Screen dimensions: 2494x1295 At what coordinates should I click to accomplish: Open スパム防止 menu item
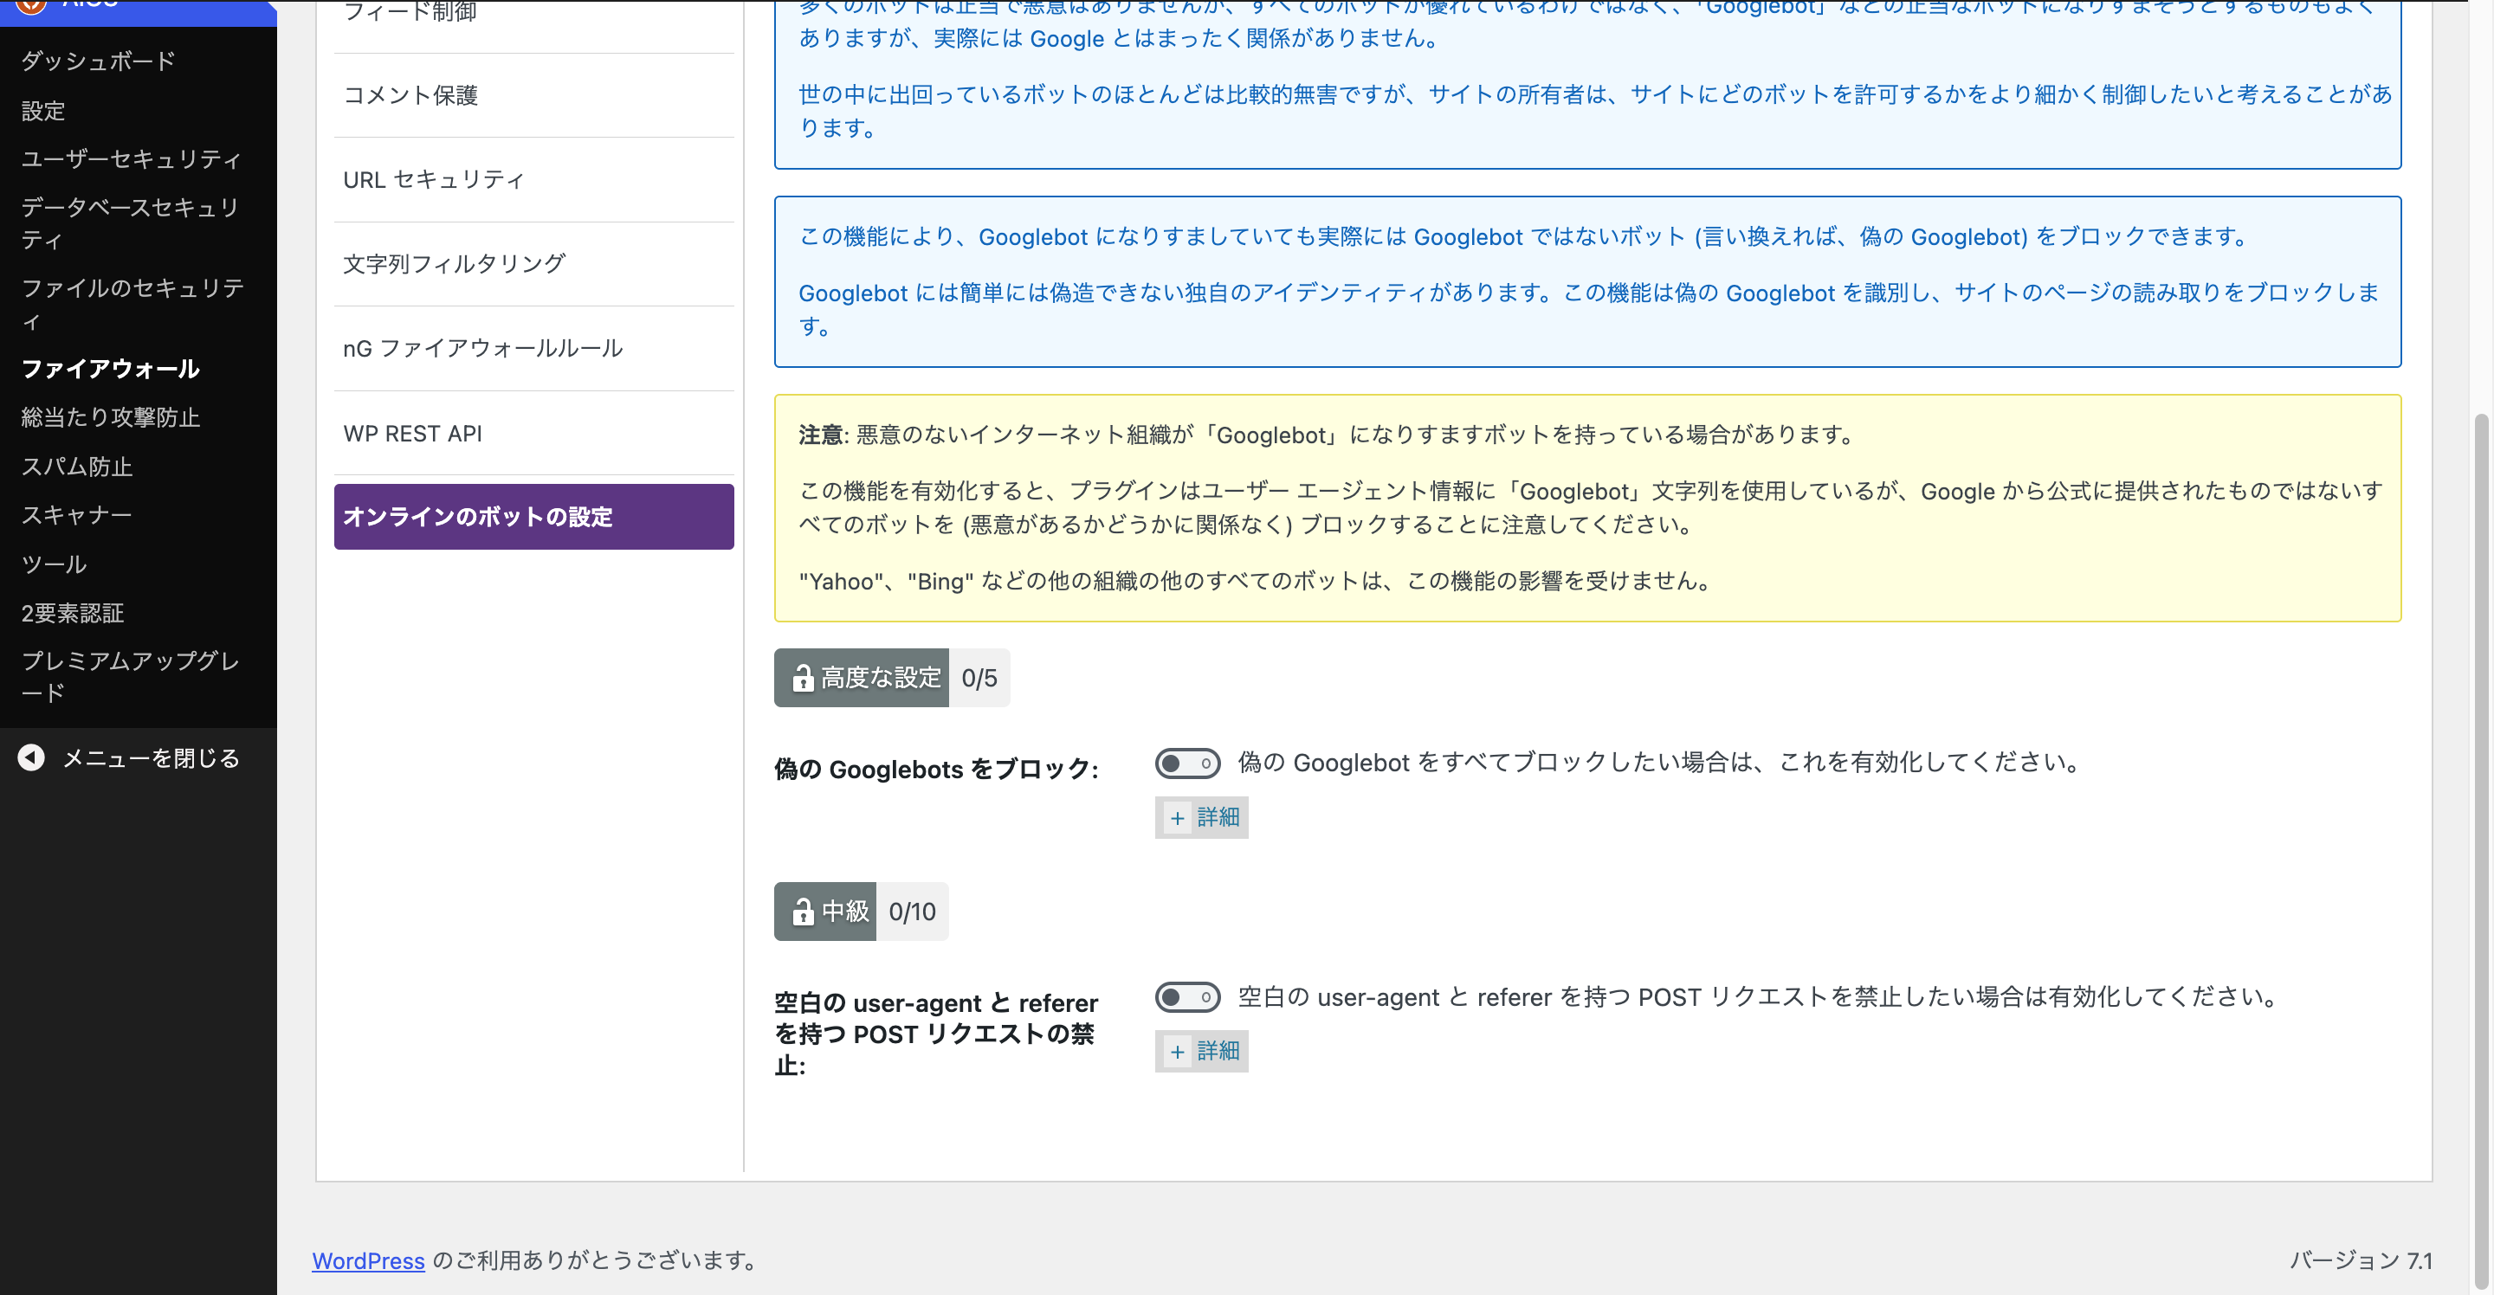(x=76, y=467)
